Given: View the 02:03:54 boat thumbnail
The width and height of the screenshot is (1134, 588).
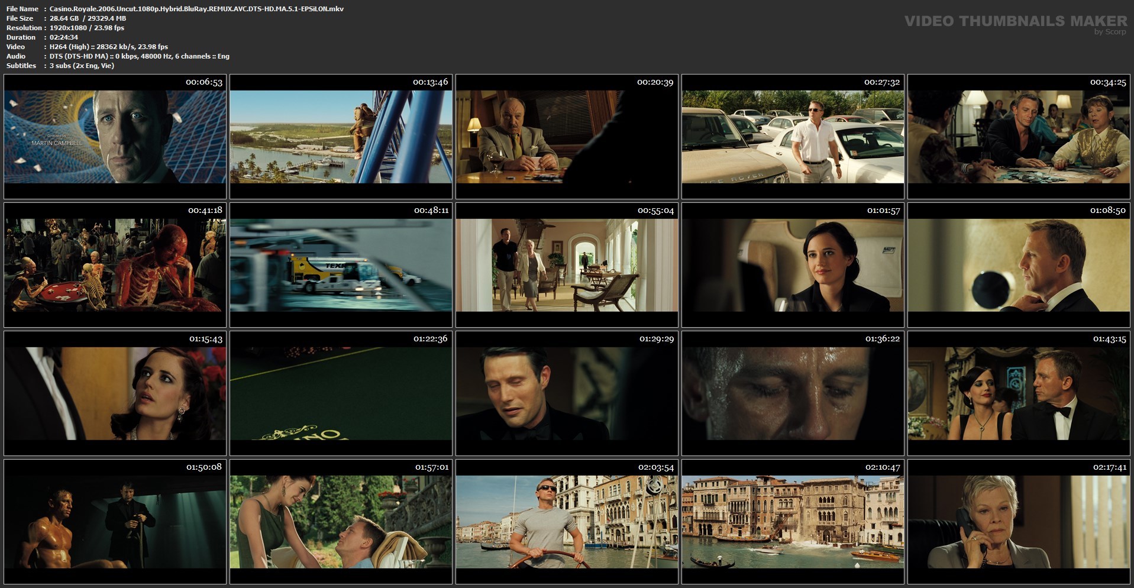Looking at the screenshot, I should (x=567, y=522).
